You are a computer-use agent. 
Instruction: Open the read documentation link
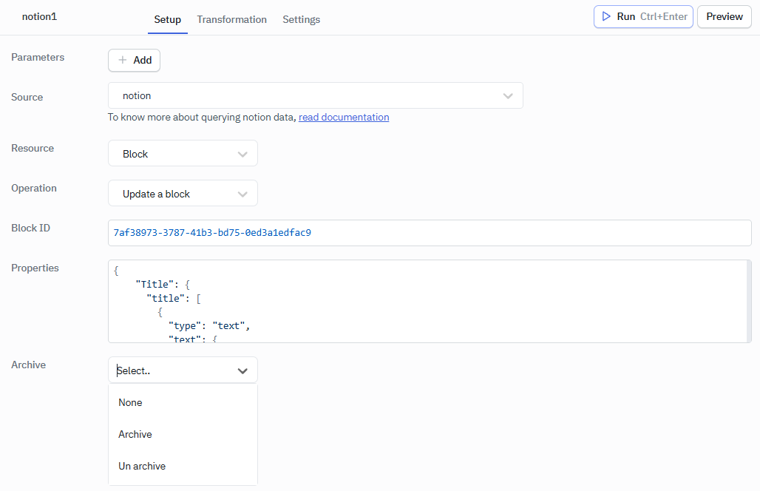pyautogui.click(x=343, y=117)
